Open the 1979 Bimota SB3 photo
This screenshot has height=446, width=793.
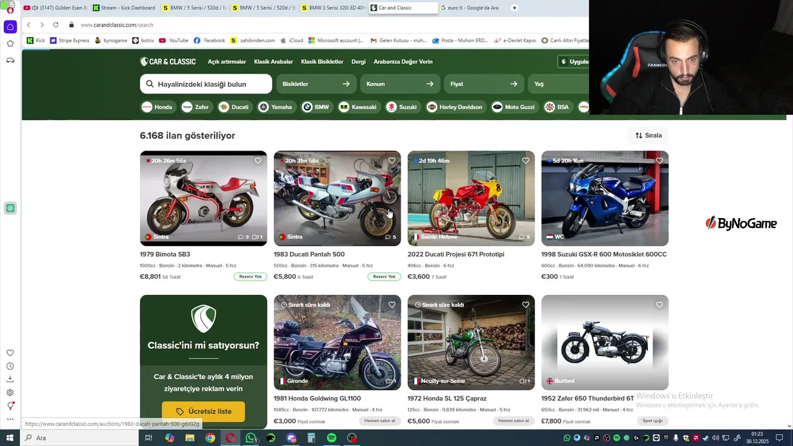click(x=203, y=198)
